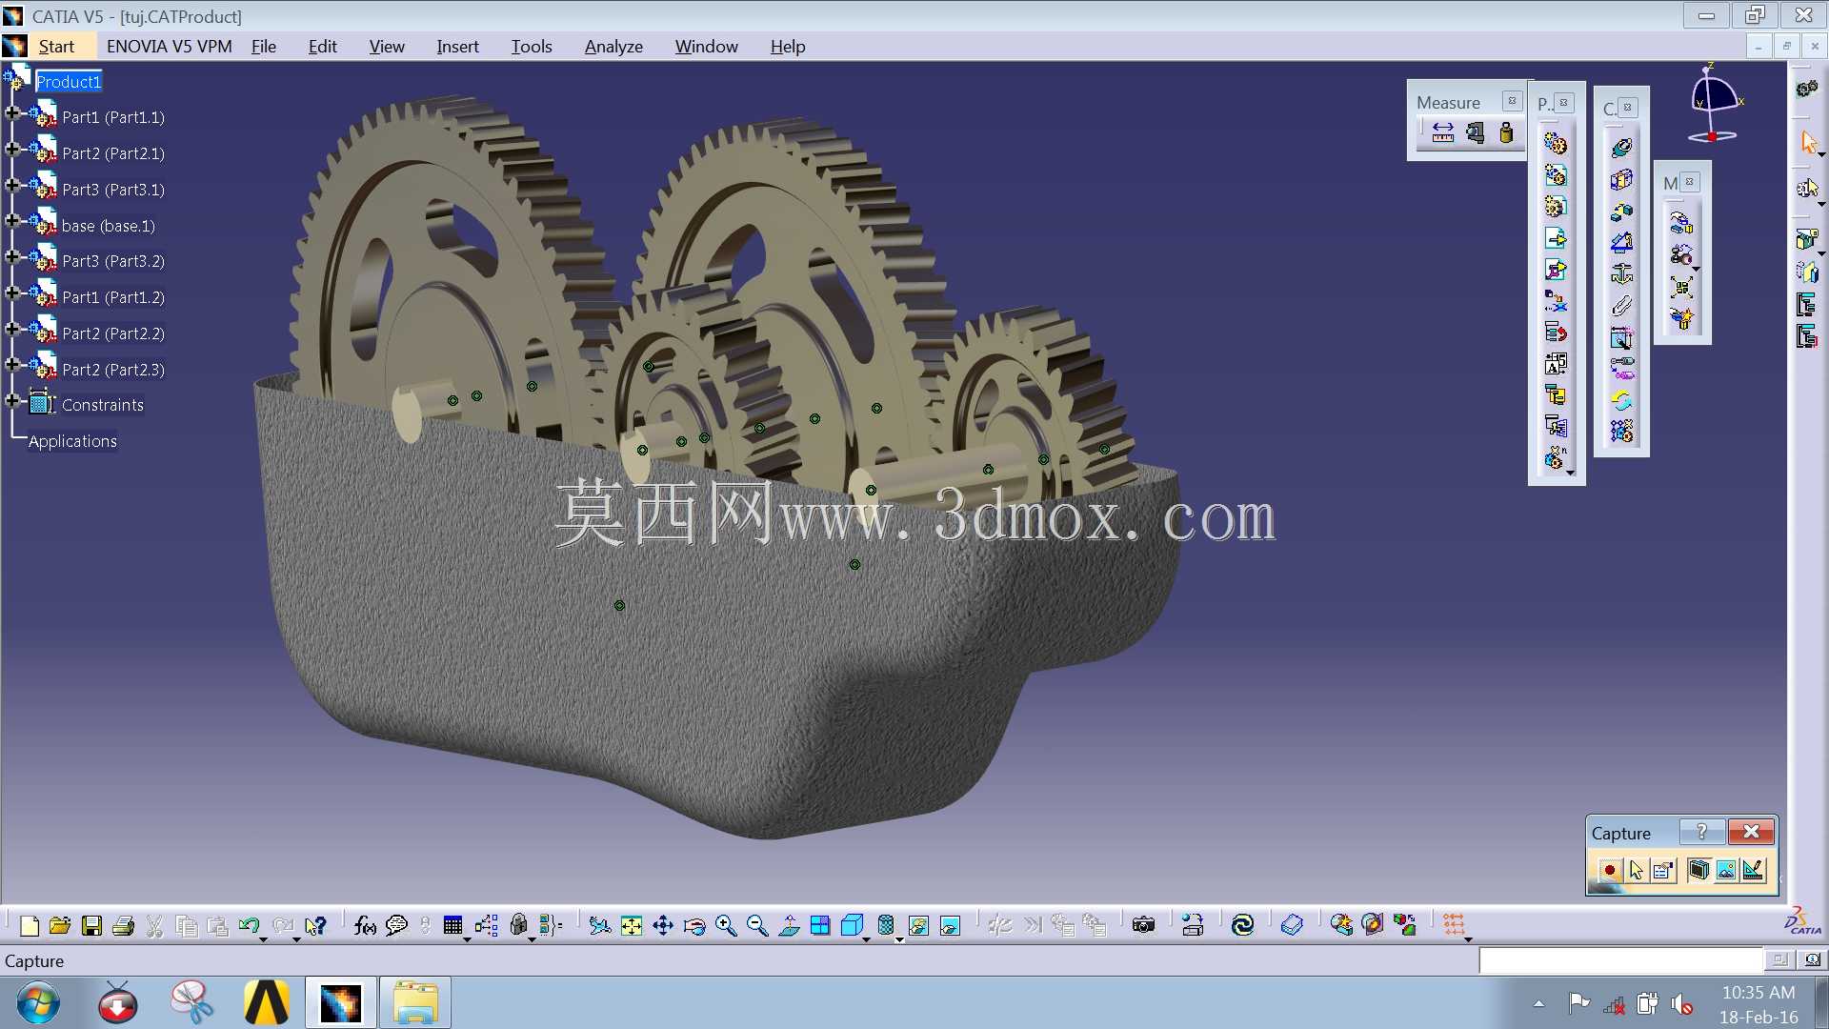1829x1029 pixels.
Task: Click the Generate Numbering icon
Action: pos(1556,364)
